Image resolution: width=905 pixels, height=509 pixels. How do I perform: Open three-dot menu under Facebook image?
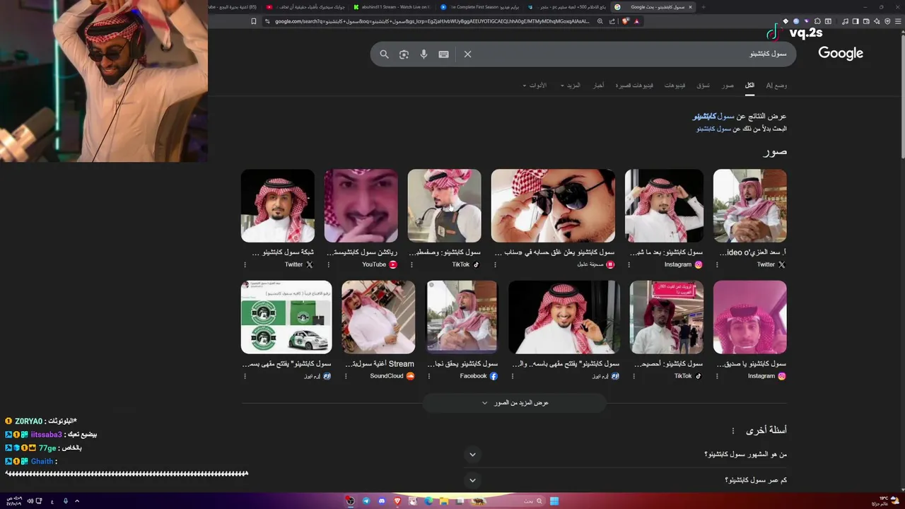[429, 376]
